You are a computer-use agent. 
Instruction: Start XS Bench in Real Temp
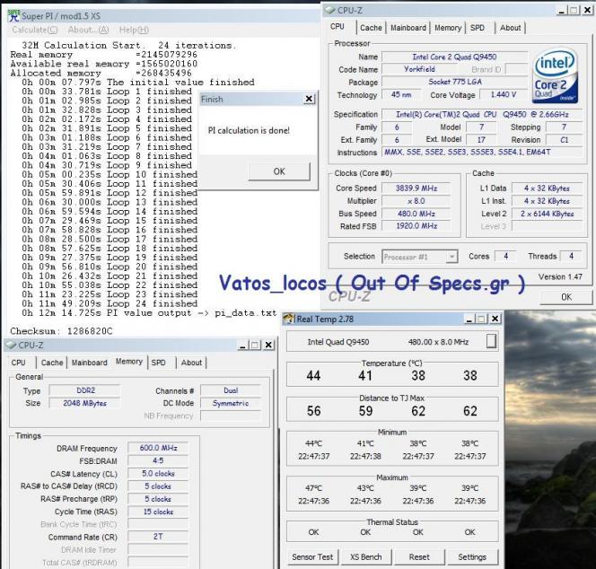coord(365,556)
